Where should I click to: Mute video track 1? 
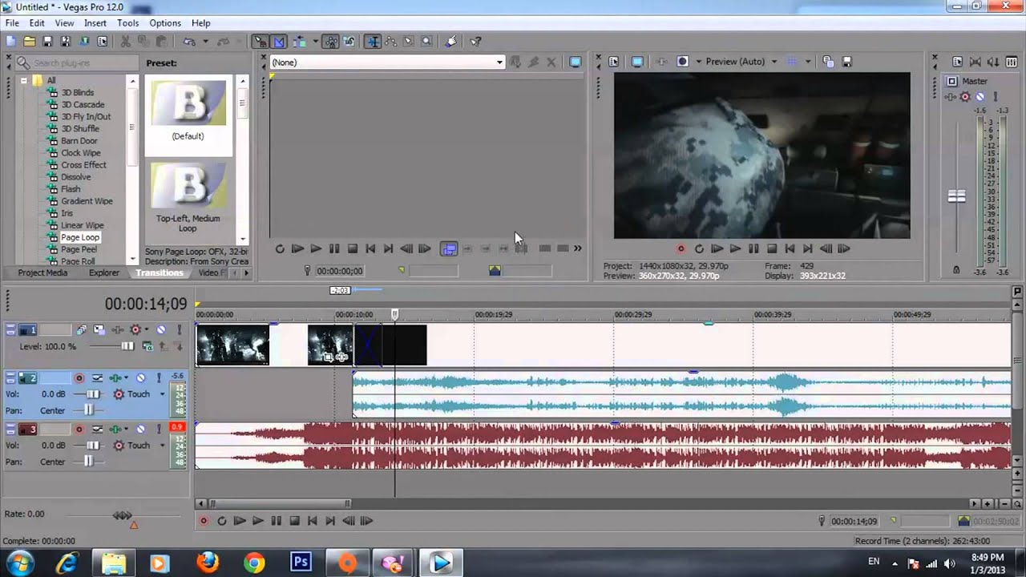click(x=160, y=330)
